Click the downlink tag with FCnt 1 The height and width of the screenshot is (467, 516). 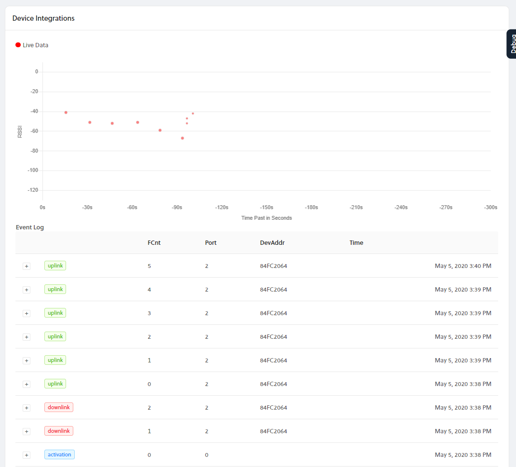click(58, 431)
